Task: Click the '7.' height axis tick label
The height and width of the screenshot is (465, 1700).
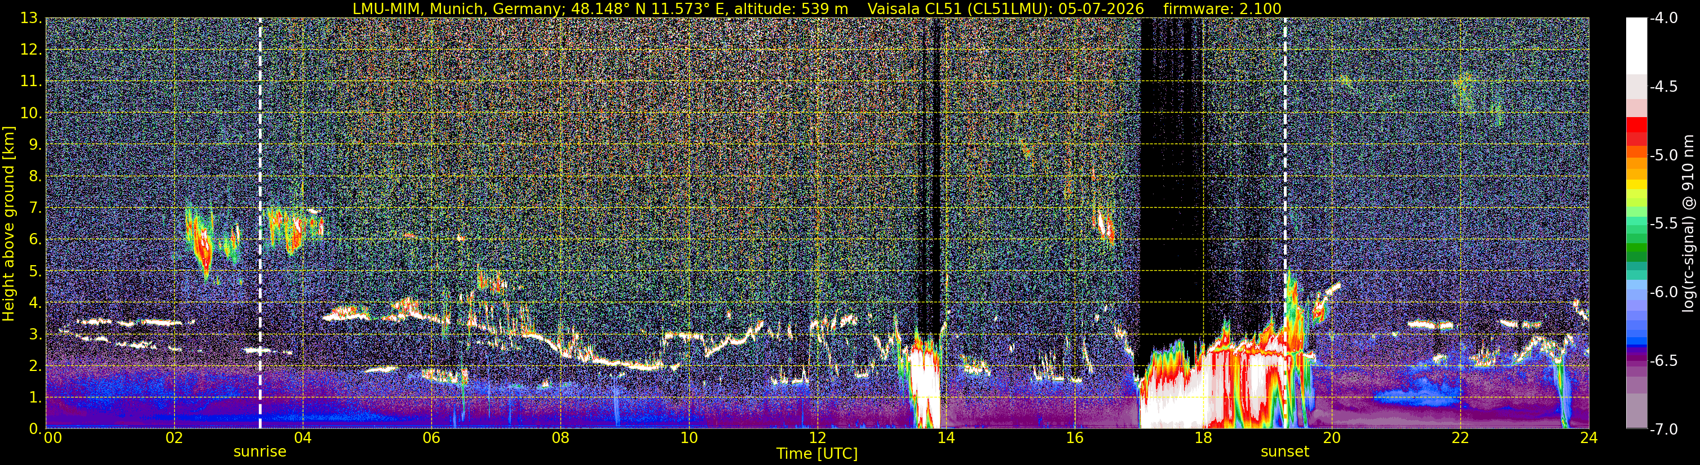Action: [x=36, y=208]
